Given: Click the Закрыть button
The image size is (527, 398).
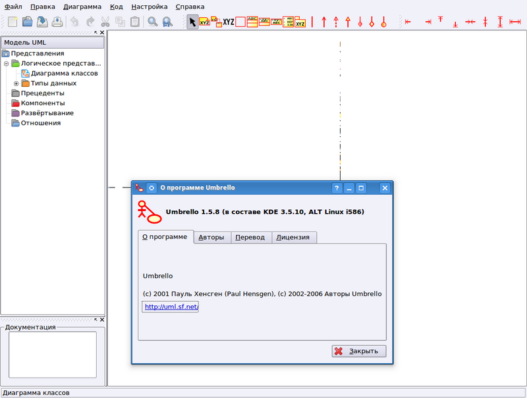Looking at the screenshot, I should pyautogui.click(x=359, y=351).
